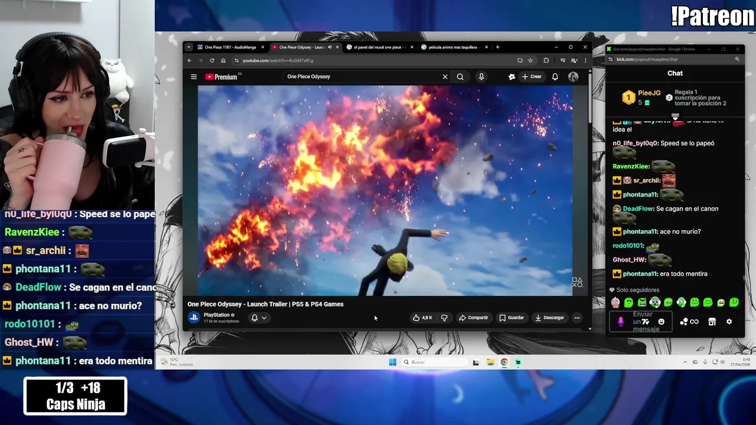Open the Chrome extensions puzzle icon

pyautogui.click(x=546, y=60)
